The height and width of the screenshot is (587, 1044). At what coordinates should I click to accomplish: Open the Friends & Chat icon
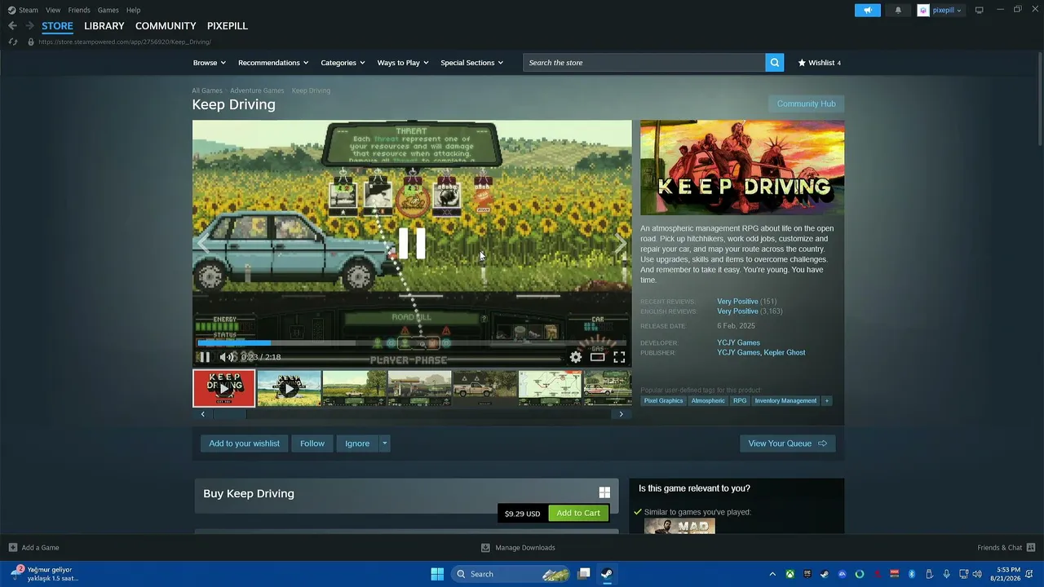click(x=1031, y=548)
